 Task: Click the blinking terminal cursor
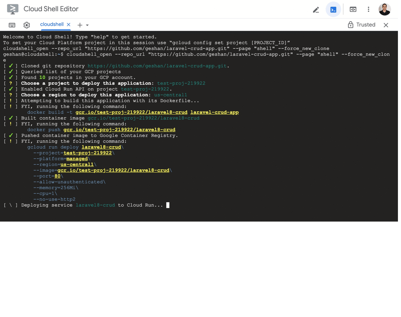click(x=168, y=205)
